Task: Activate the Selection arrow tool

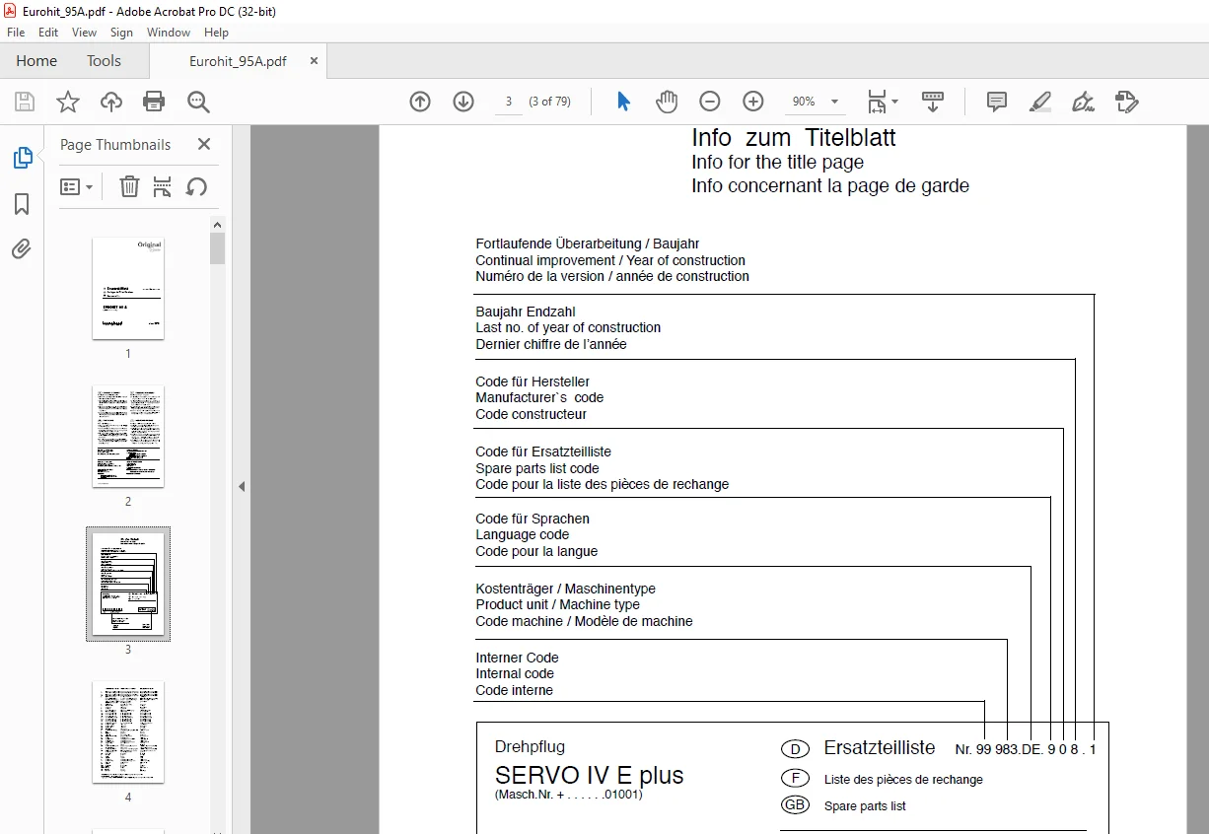Action: (623, 102)
